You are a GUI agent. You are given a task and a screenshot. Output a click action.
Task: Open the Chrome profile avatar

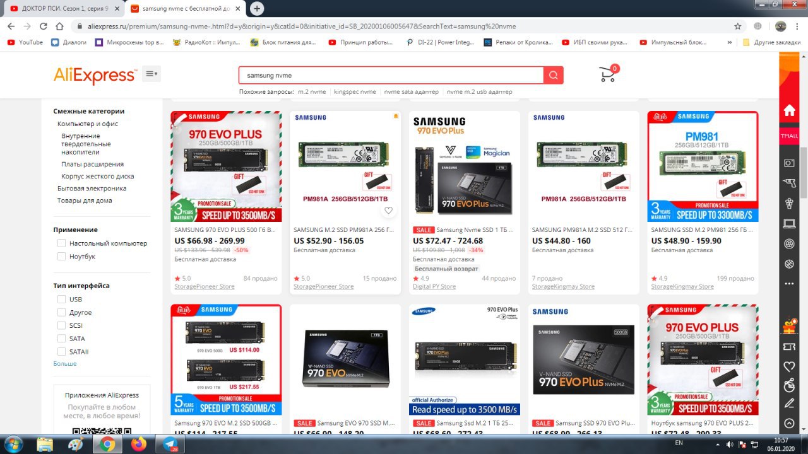[x=781, y=26]
